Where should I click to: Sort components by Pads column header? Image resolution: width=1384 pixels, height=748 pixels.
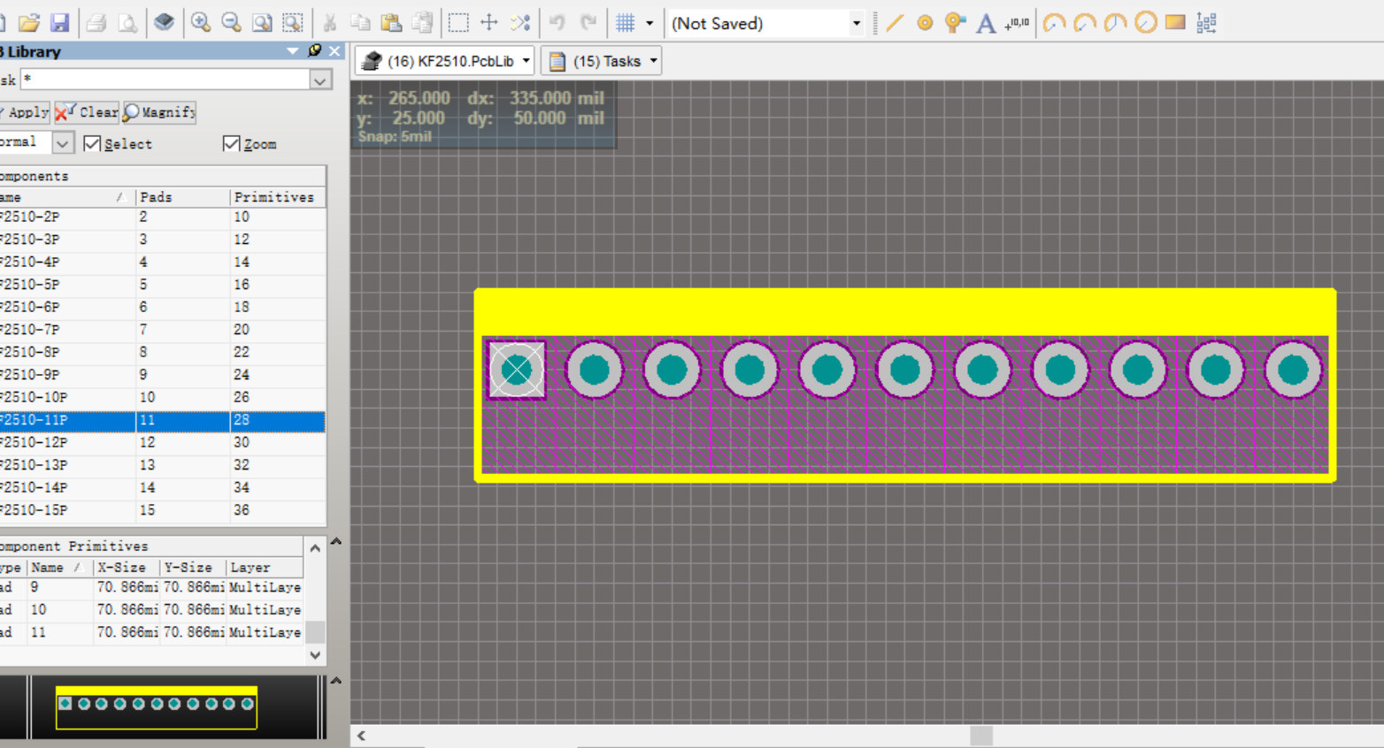point(182,197)
